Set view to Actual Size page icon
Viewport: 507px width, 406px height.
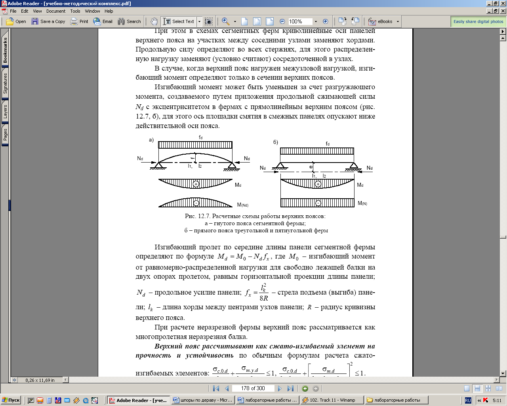pos(244,21)
